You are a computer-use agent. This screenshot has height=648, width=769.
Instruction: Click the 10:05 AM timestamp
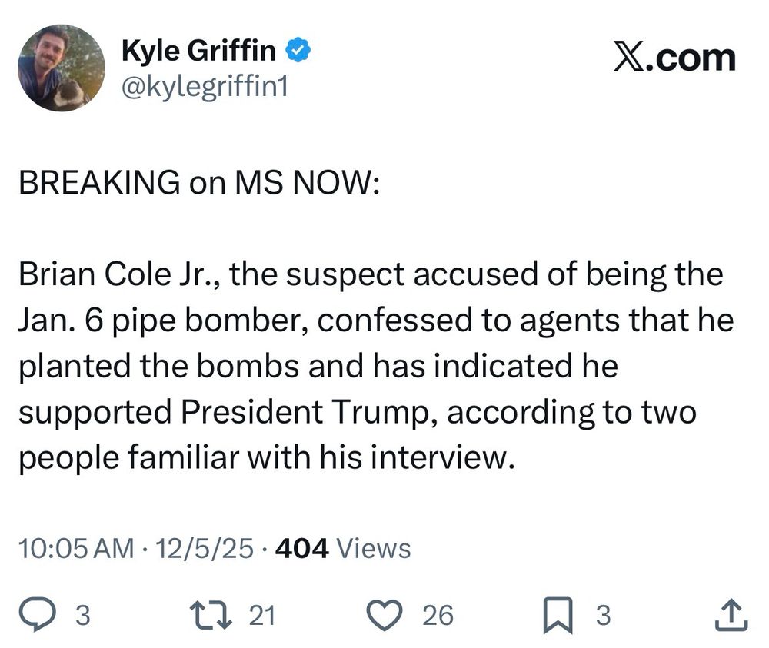pyautogui.click(x=75, y=549)
